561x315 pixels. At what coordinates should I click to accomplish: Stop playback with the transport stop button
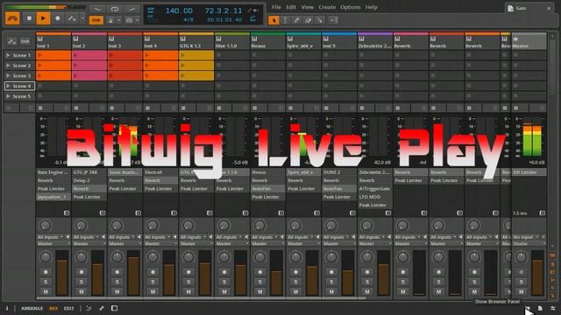click(x=29, y=18)
